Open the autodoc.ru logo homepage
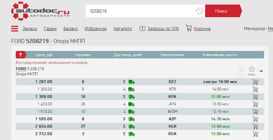273x140 pixels. click(x=40, y=11)
